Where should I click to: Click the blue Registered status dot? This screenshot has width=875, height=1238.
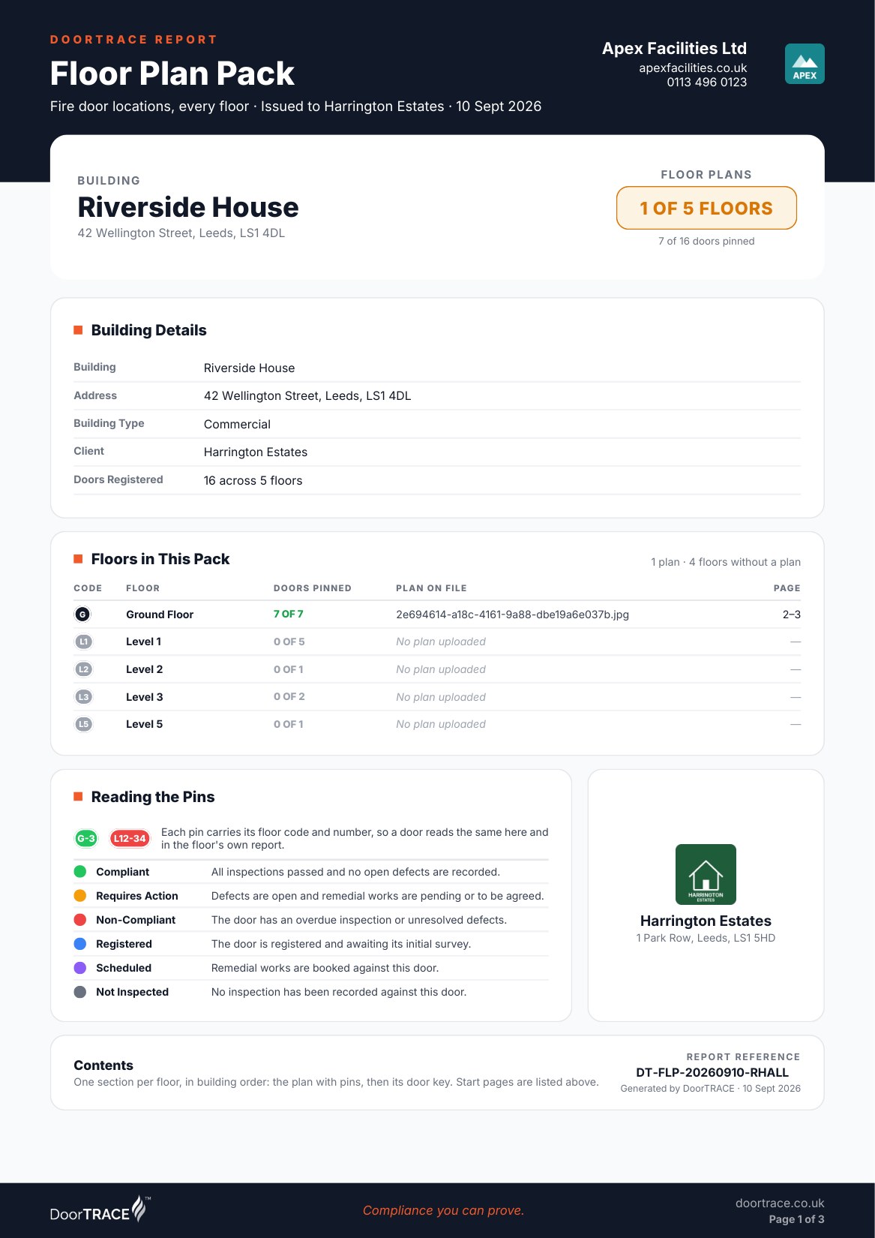(80, 944)
